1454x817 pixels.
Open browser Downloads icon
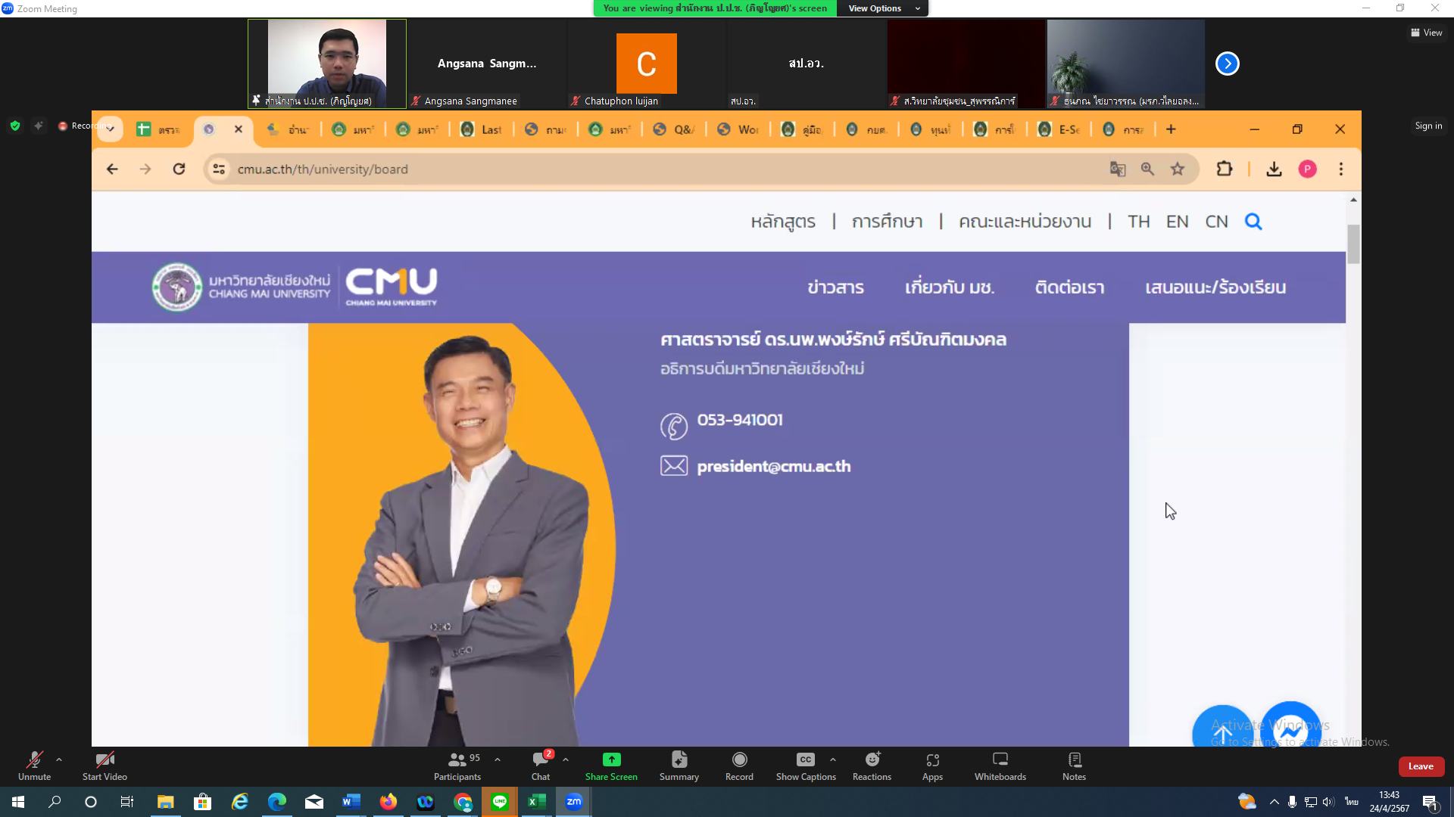1275,169
